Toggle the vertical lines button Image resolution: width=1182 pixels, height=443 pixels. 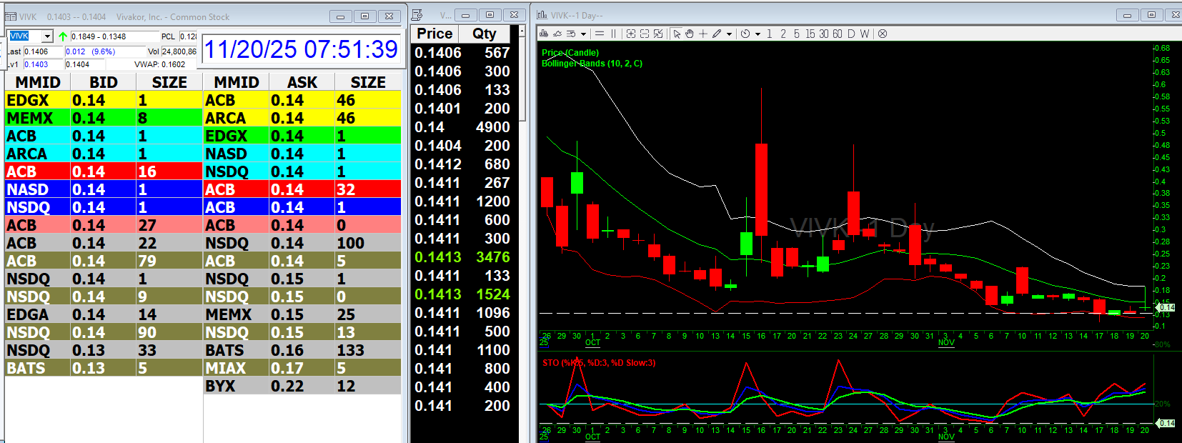pos(613,34)
